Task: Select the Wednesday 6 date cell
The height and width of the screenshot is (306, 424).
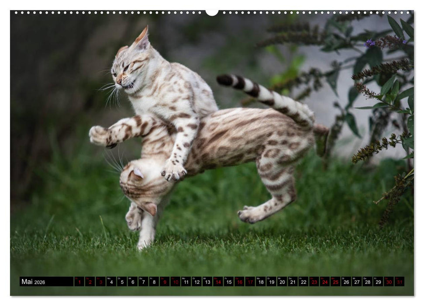Action: click(x=133, y=282)
